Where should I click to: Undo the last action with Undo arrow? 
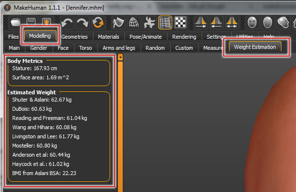(x=67, y=23)
